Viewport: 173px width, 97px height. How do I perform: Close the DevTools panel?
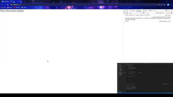tap(172, 11)
